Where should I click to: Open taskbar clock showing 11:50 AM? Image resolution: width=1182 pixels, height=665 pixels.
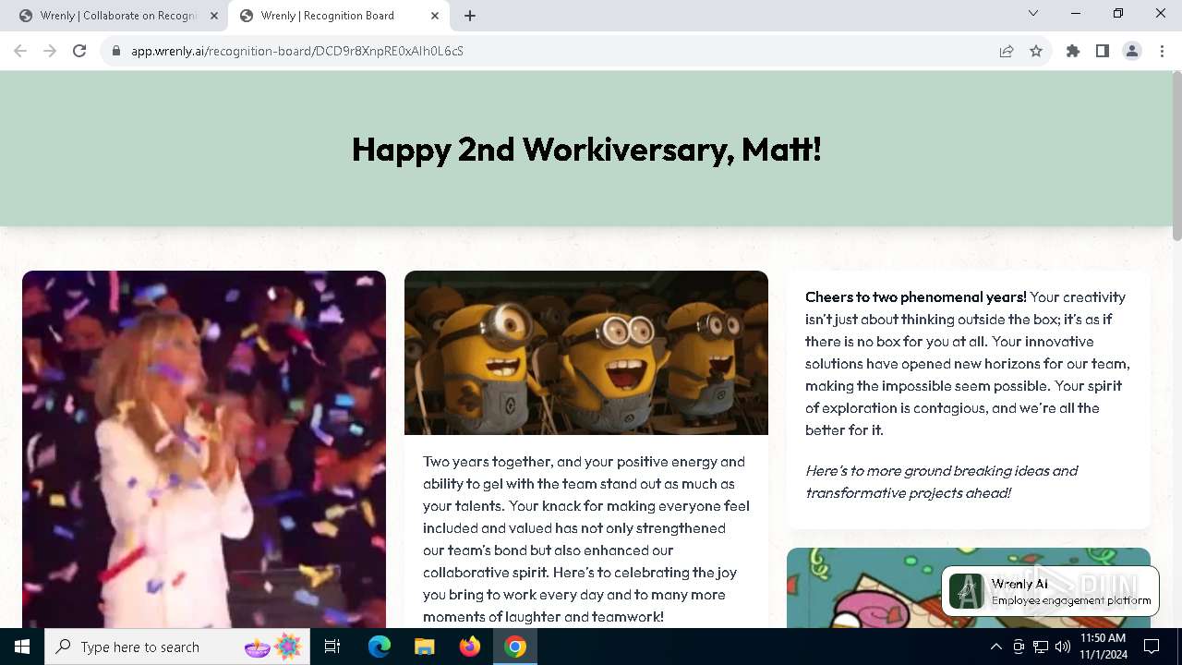tap(1103, 647)
